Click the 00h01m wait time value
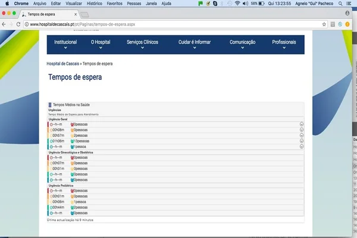357x238 pixels. coord(58,196)
